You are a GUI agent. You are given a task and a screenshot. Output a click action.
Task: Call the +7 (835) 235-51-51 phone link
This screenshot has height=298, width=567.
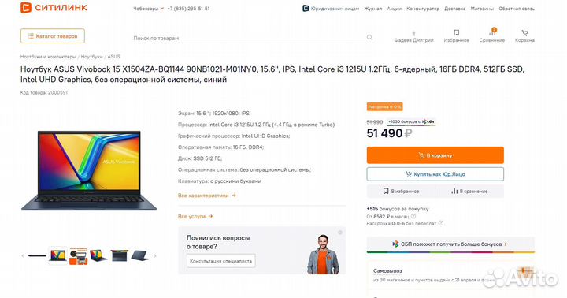click(188, 9)
